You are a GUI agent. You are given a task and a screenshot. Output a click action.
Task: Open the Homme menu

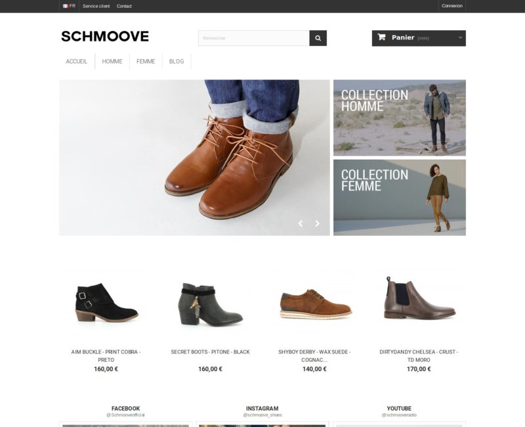click(x=112, y=61)
